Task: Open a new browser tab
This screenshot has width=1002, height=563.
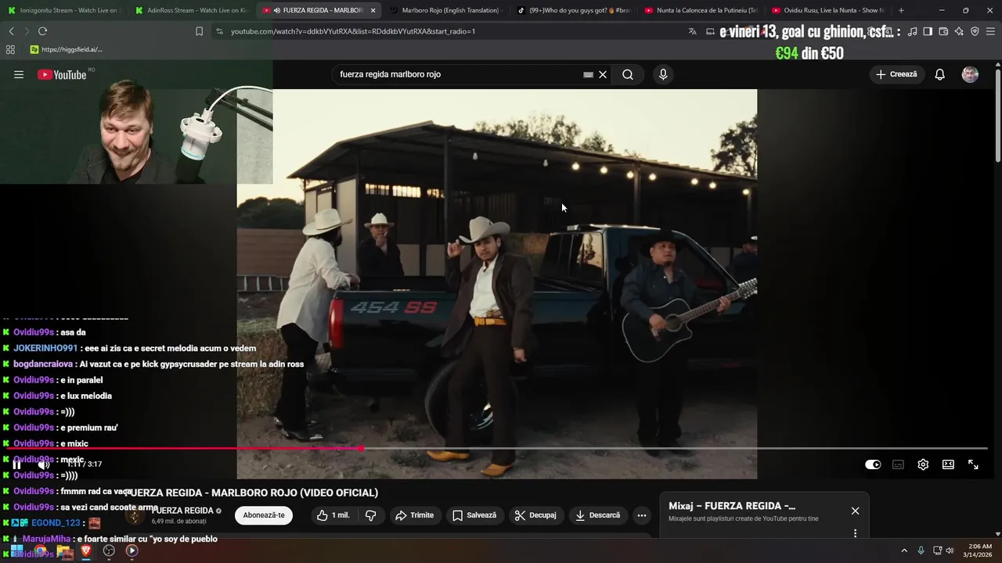Action: [x=901, y=10]
